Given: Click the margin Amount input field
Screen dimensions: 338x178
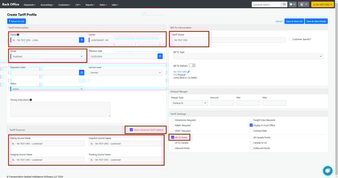Looking at the screenshot, I should click(222, 103).
